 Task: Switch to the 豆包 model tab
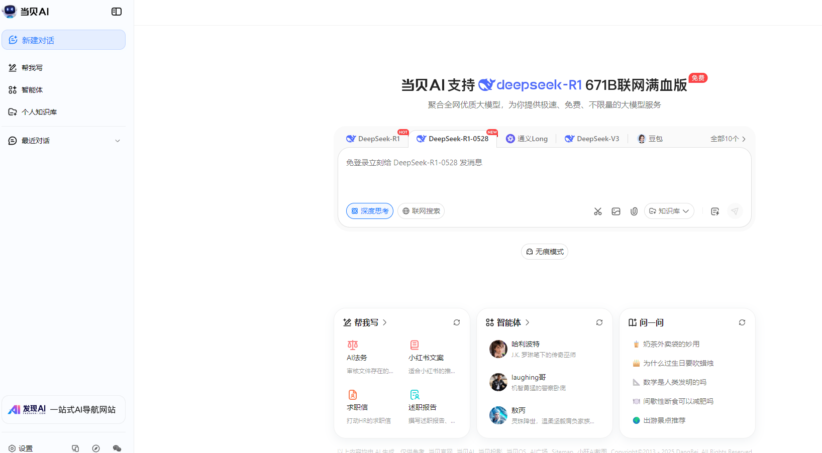pos(650,139)
